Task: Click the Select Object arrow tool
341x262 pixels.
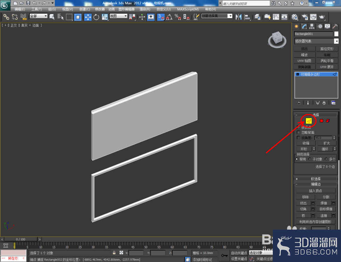Action: 52,17
